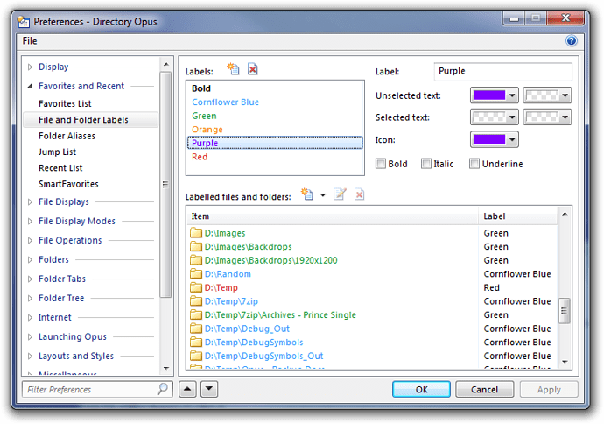
Task: Expand the Folder Tree category
Action: tap(30, 299)
